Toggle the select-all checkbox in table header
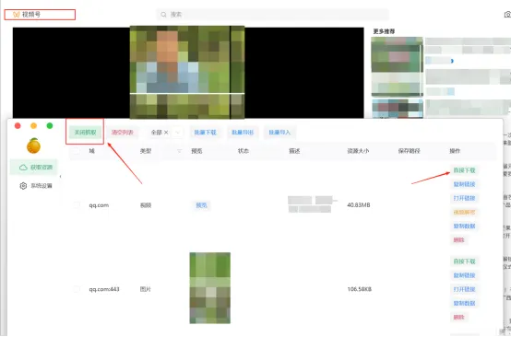 77,151
